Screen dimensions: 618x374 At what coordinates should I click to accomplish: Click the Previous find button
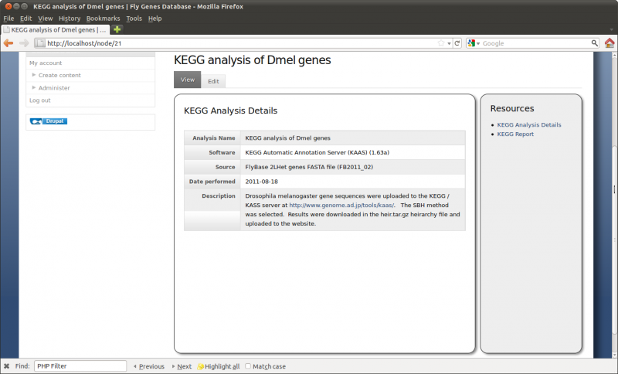point(149,366)
